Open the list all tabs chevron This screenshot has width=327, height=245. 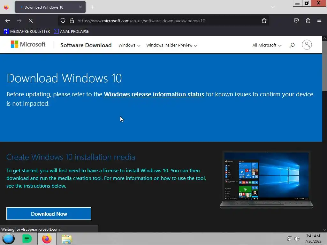click(272, 7)
